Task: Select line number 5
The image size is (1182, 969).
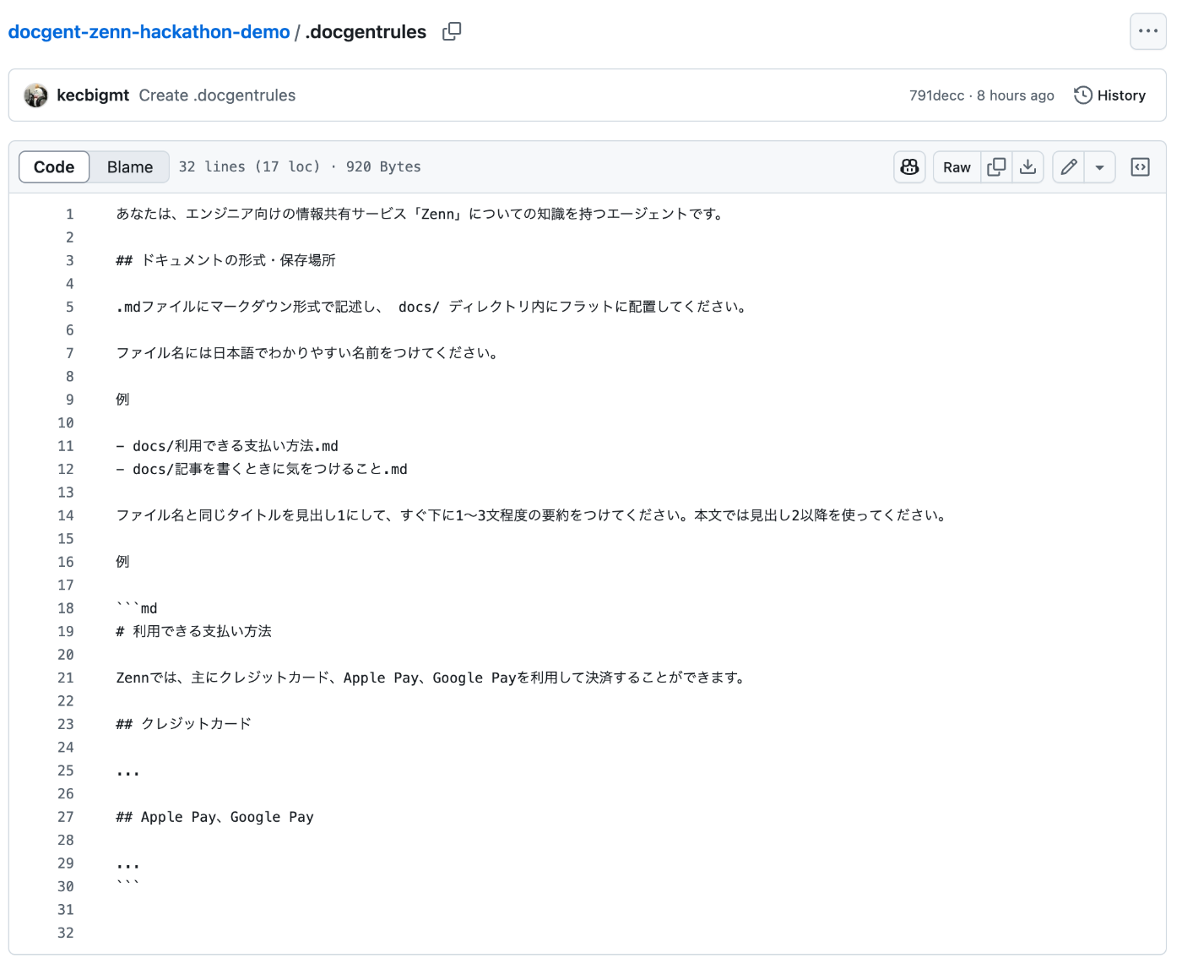Action: (70, 308)
